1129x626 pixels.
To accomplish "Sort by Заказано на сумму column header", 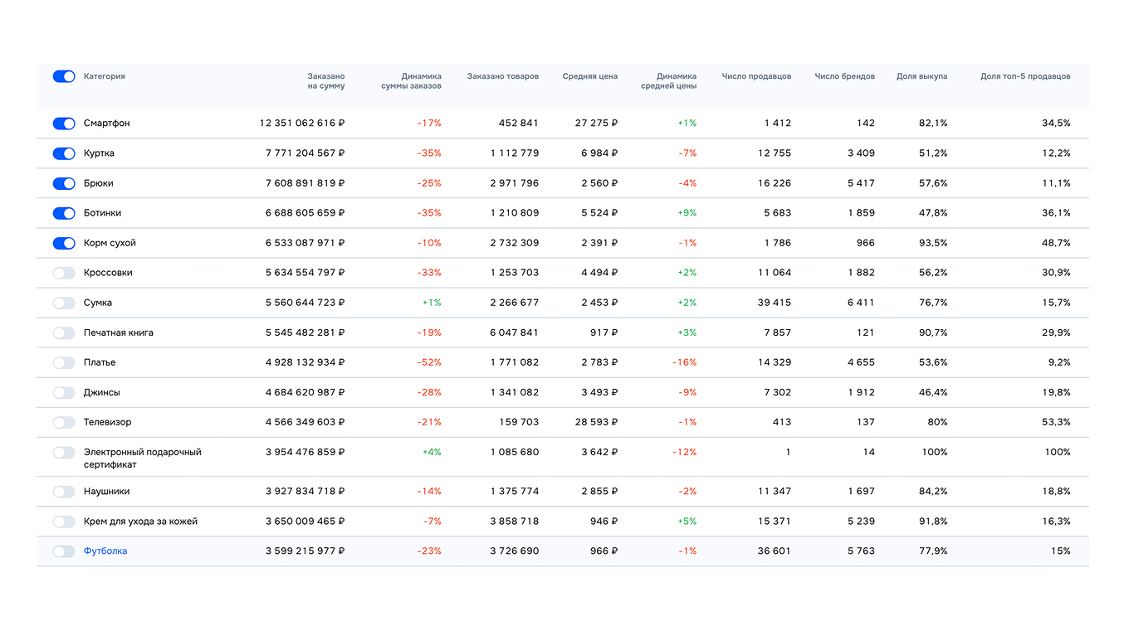I will (x=325, y=80).
